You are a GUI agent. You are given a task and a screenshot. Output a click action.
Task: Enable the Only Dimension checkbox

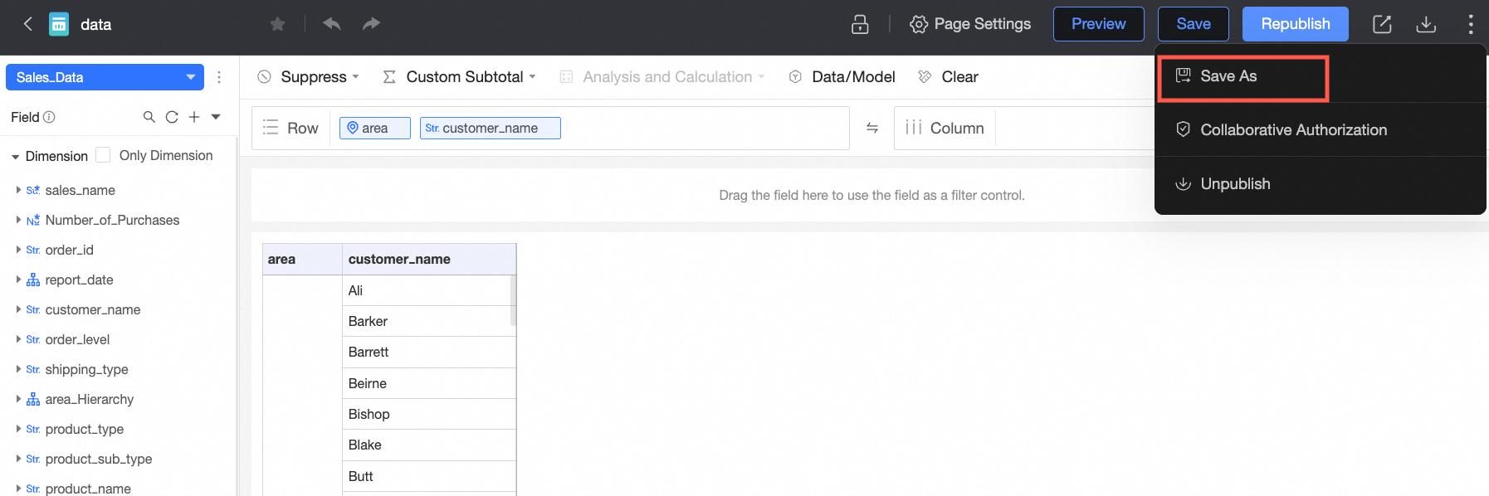(x=104, y=155)
